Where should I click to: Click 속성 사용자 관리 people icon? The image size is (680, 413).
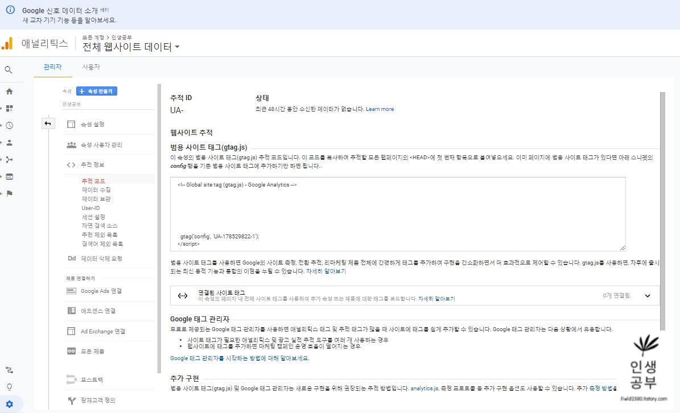[x=71, y=144]
